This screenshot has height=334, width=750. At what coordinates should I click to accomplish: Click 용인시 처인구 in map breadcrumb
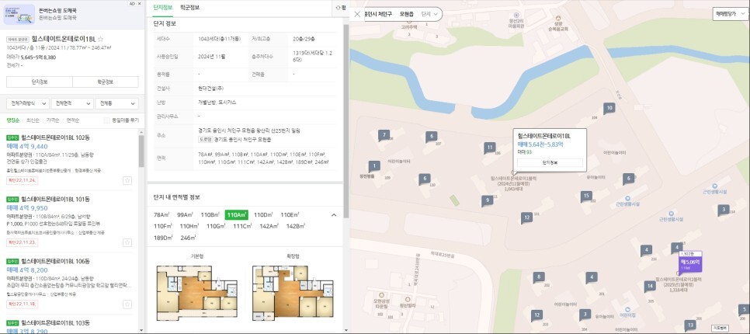[378, 14]
